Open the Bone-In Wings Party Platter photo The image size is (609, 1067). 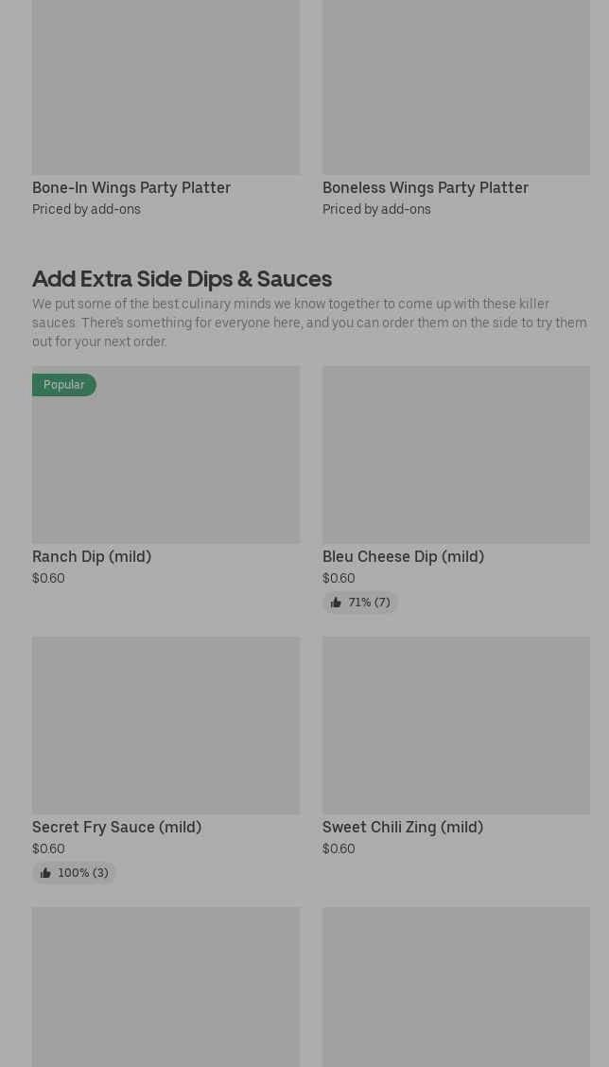coord(165,87)
